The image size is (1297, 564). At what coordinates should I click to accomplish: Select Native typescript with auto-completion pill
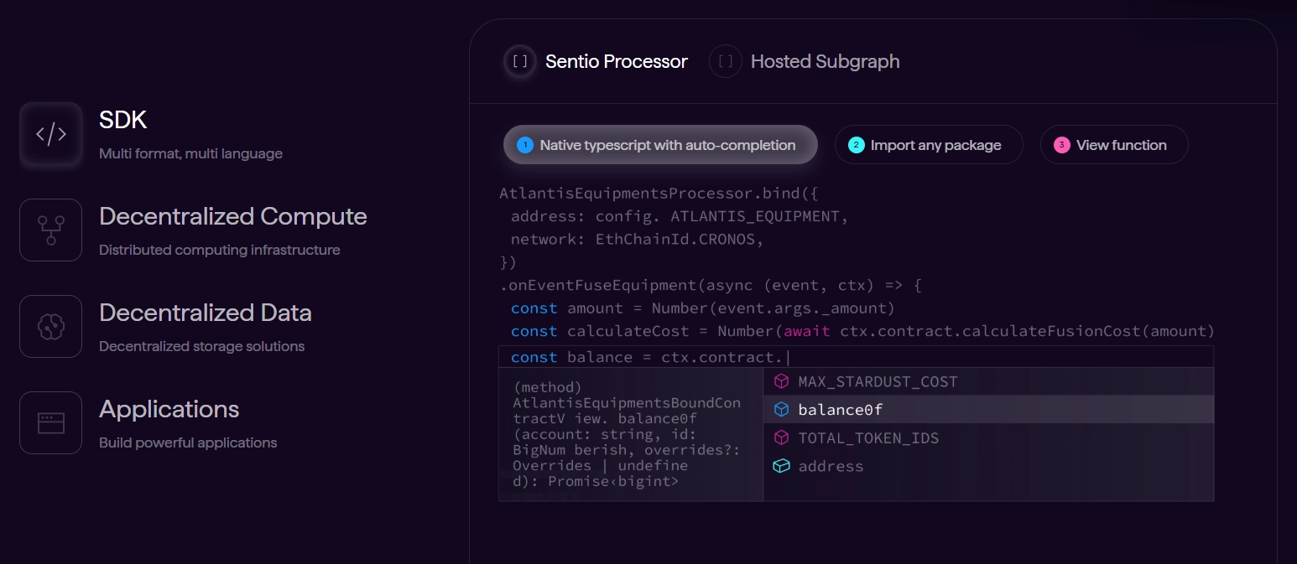click(x=660, y=145)
